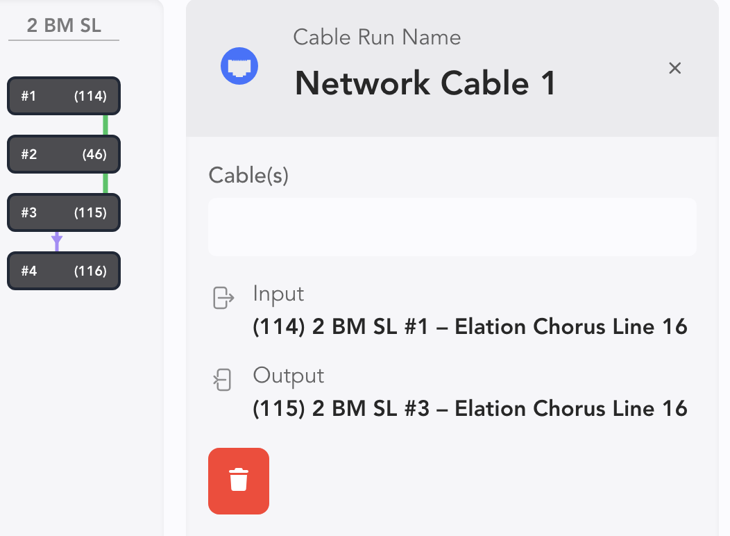This screenshot has height=536, width=730.
Task: Delete the cable run with trash button
Action: 239,480
